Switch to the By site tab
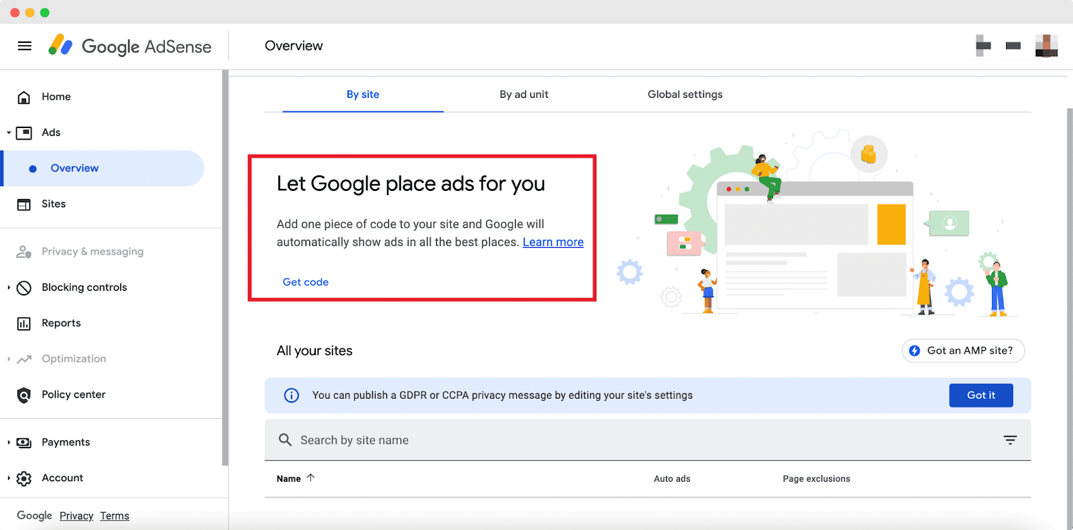 click(x=363, y=94)
